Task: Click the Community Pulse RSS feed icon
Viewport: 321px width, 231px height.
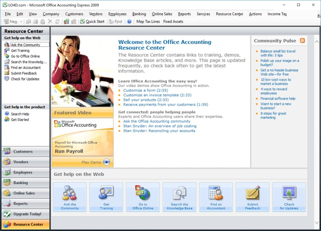Action: [x=302, y=41]
